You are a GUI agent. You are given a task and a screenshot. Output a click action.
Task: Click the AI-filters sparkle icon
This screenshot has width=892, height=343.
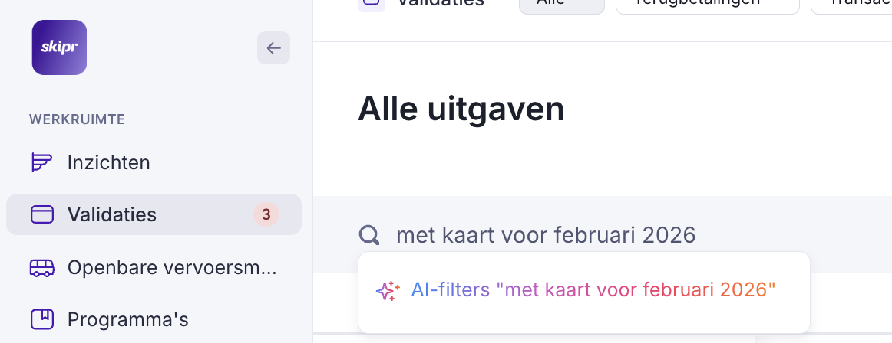(388, 290)
